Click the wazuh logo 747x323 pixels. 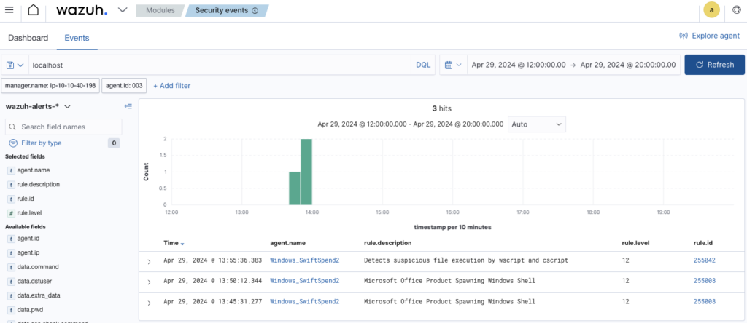click(x=82, y=10)
